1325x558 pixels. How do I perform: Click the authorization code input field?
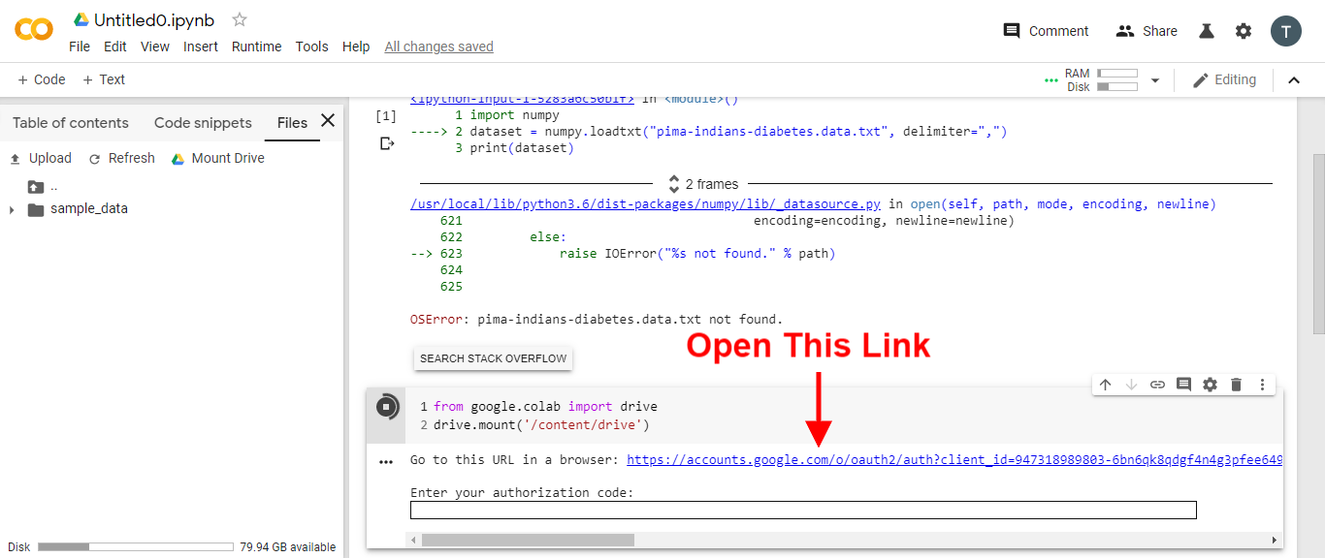803,510
